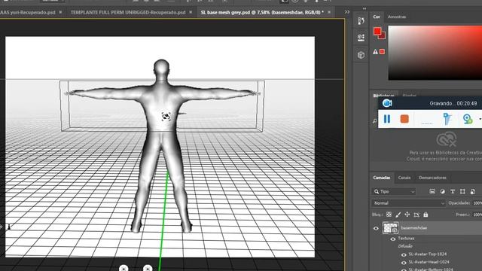482x271 pixels.
Task: Select SL-Avatar-Top-1024 texture row
Action: (x=428, y=254)
